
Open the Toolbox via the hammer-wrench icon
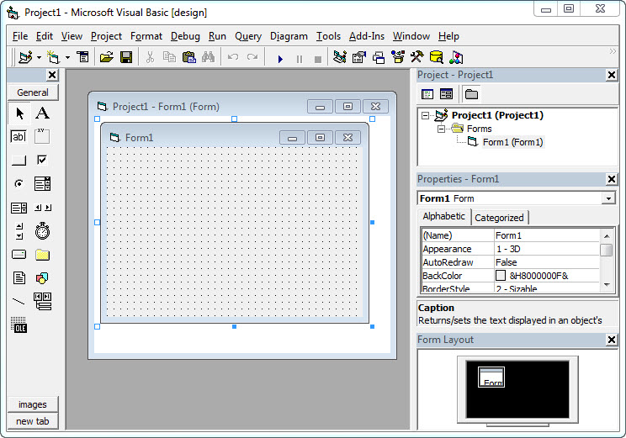[x=416, y=58]
